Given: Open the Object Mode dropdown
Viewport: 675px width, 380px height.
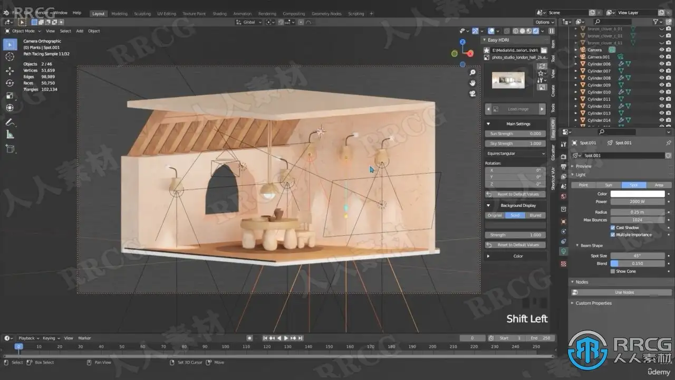Looking at the screenshot, I should [x=23, y=31].
